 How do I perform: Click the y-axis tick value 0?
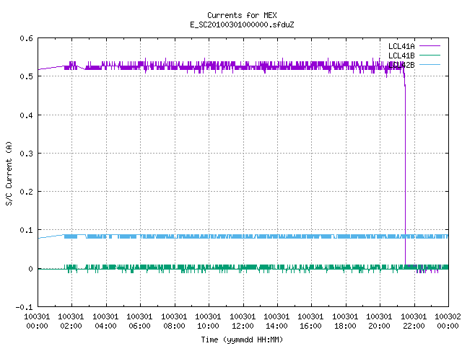click(30, 269)
